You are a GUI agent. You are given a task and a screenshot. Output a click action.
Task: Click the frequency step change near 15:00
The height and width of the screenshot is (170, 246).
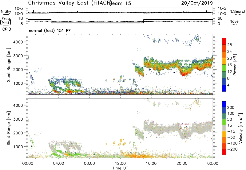[144, 21]
